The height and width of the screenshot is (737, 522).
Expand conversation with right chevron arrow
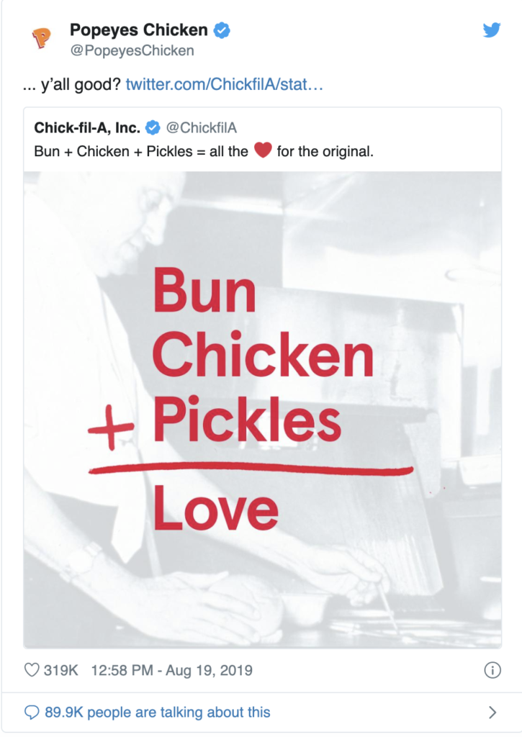point(492,712)
